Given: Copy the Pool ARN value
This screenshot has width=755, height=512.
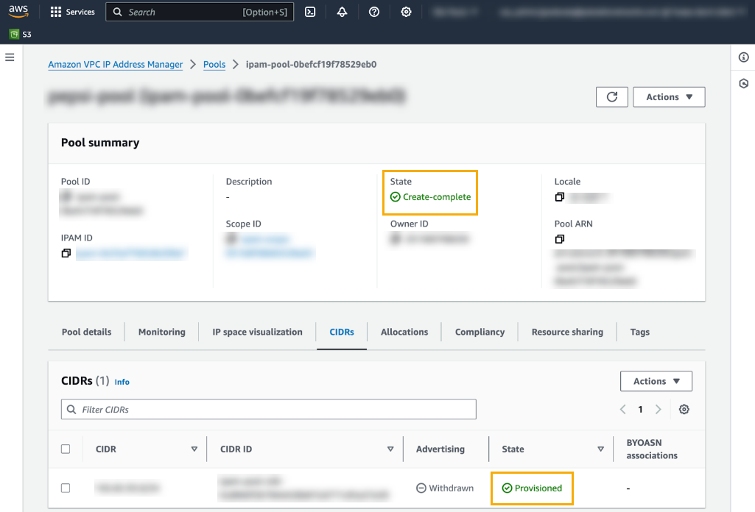Looking at the screenshot, I should pos(560,239).
